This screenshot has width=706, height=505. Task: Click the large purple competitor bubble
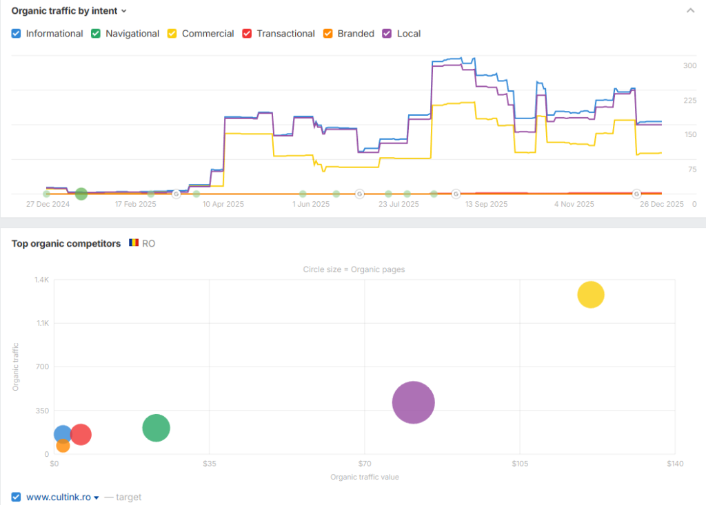coord(413,403)
